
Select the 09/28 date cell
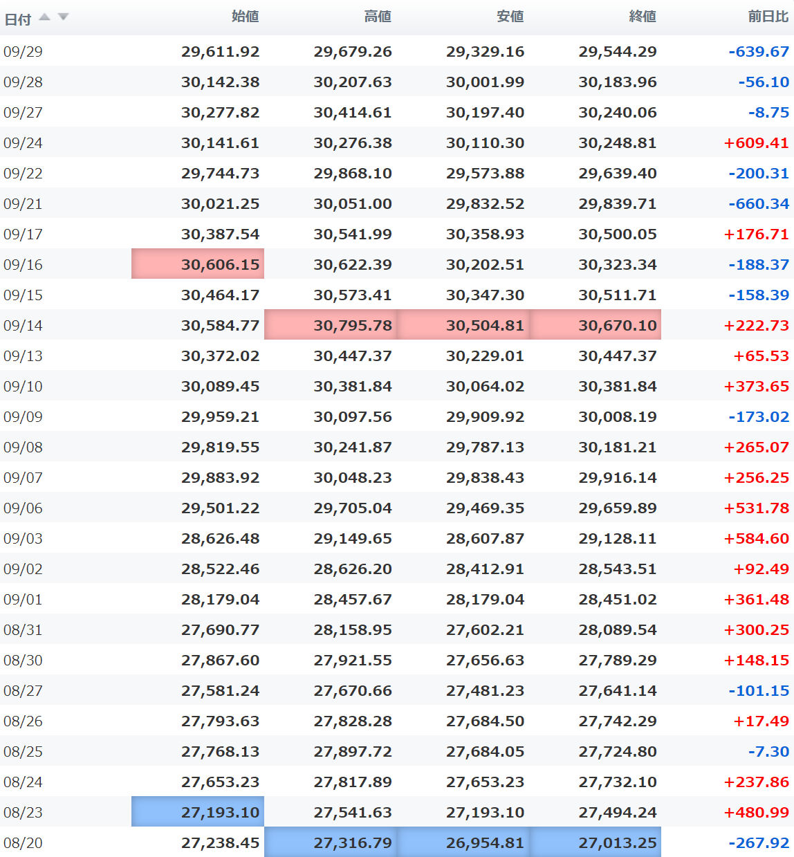coord(23,82)
